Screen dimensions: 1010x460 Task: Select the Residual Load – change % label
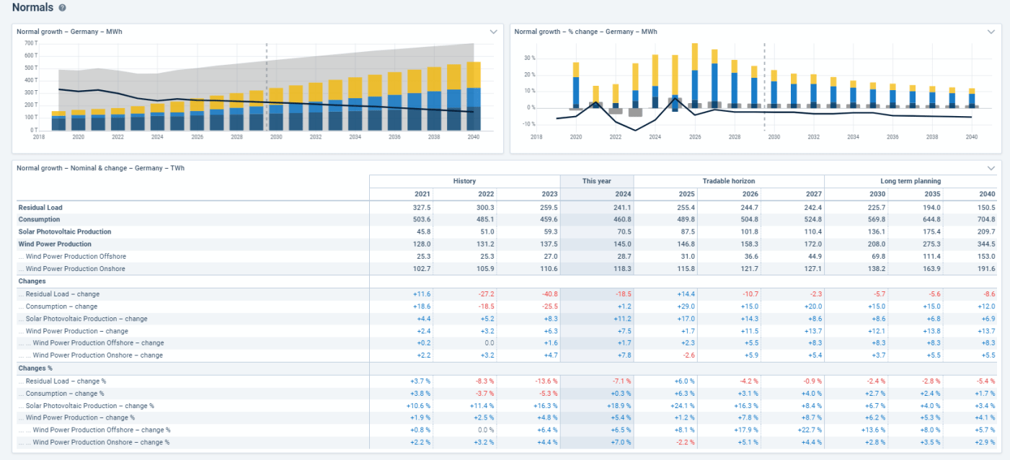[66, 381]
